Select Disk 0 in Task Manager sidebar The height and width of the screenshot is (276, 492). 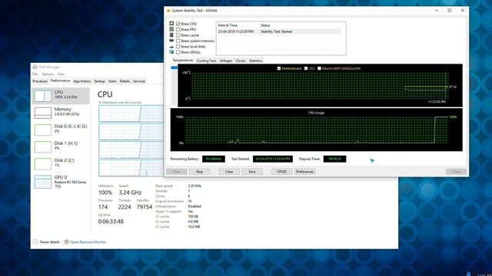click(x=61, y=130)
